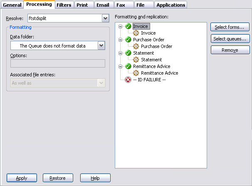The image size is (252, 186).
Task: Click the green checkmark icon beside Statement
Action: point(128,53)
